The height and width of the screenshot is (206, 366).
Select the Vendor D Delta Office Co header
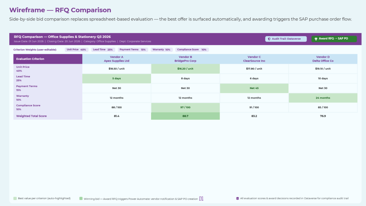(x=323, y=59)
